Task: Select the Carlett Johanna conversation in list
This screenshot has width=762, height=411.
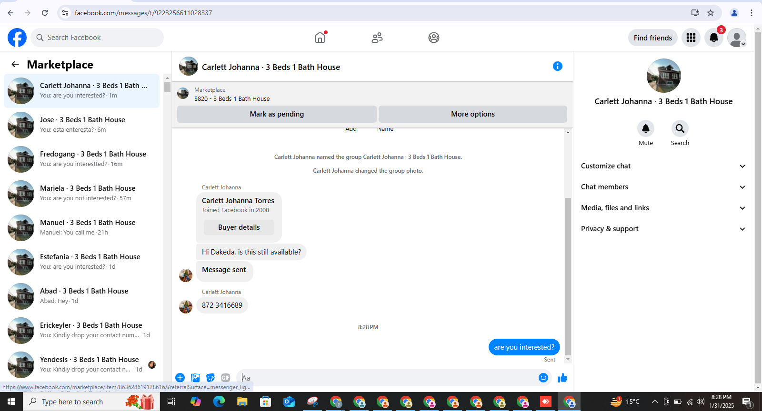Action: (82, 90)
